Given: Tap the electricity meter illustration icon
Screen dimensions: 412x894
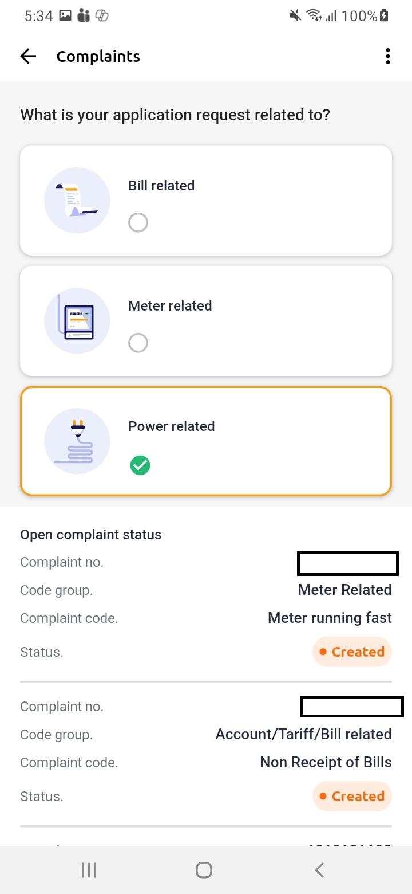Looking at the screenshot, I should (77, 321).
